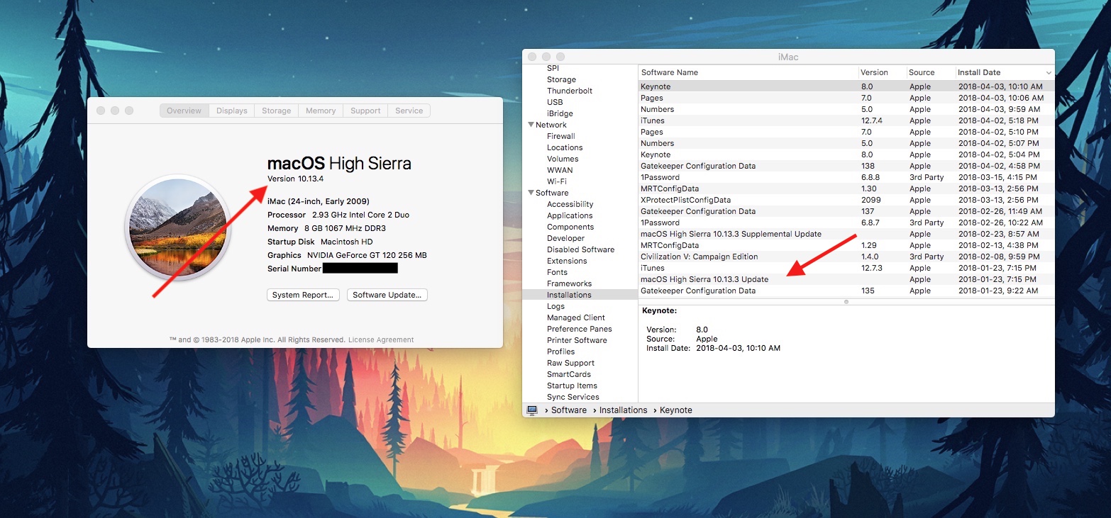Select the 1Password 6.8.8 row
Screen dimensions: 1111x518
pyautogui.click(x=846, y=177)
